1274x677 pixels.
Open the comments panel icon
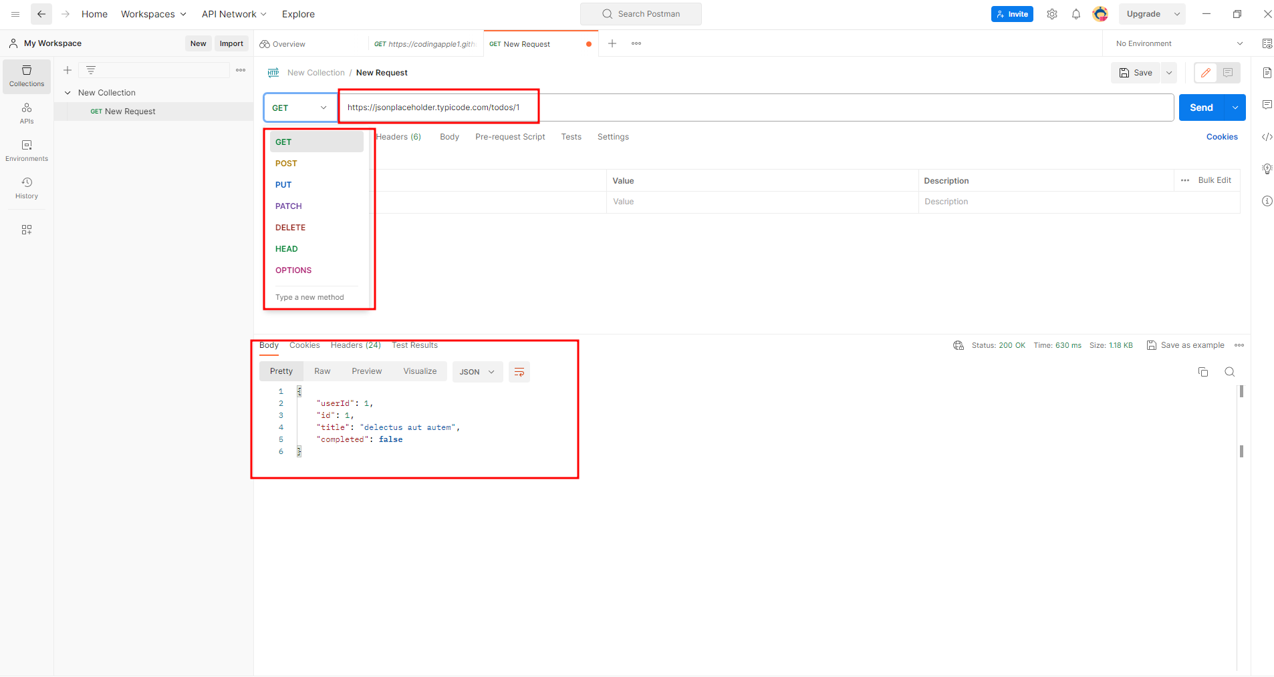[x=1267, y=105]
